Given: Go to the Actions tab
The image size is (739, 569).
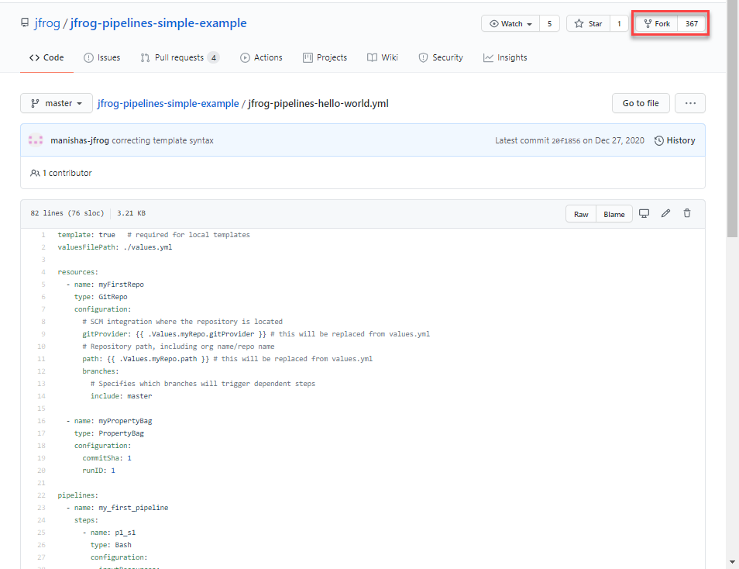Looking at the screenshot, I should coord(261,57).
